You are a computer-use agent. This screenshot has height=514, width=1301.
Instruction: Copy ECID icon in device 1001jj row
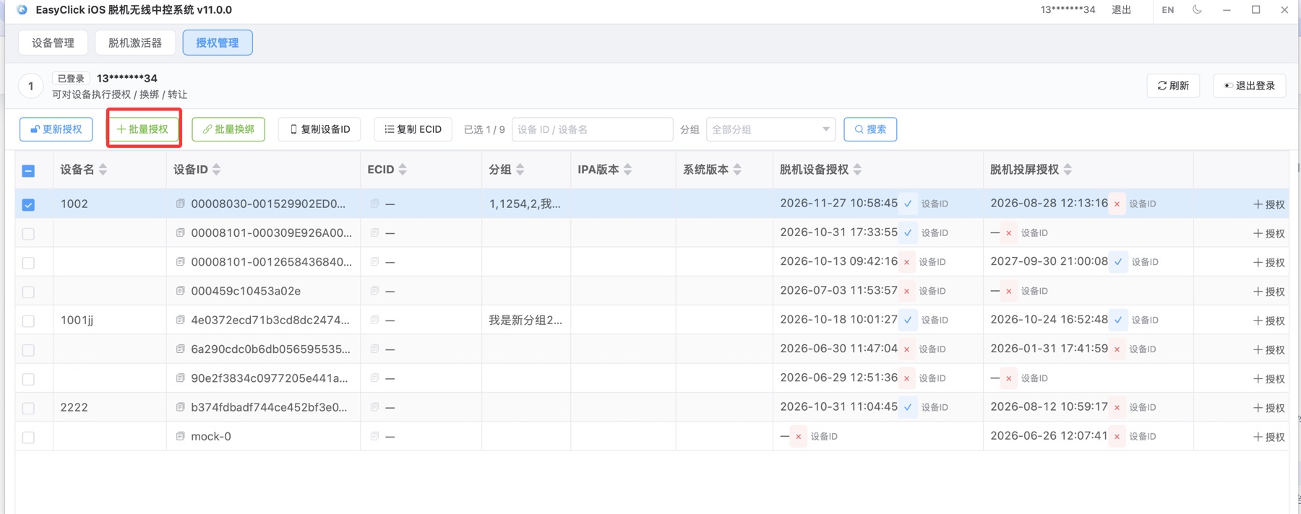[374, 319]
